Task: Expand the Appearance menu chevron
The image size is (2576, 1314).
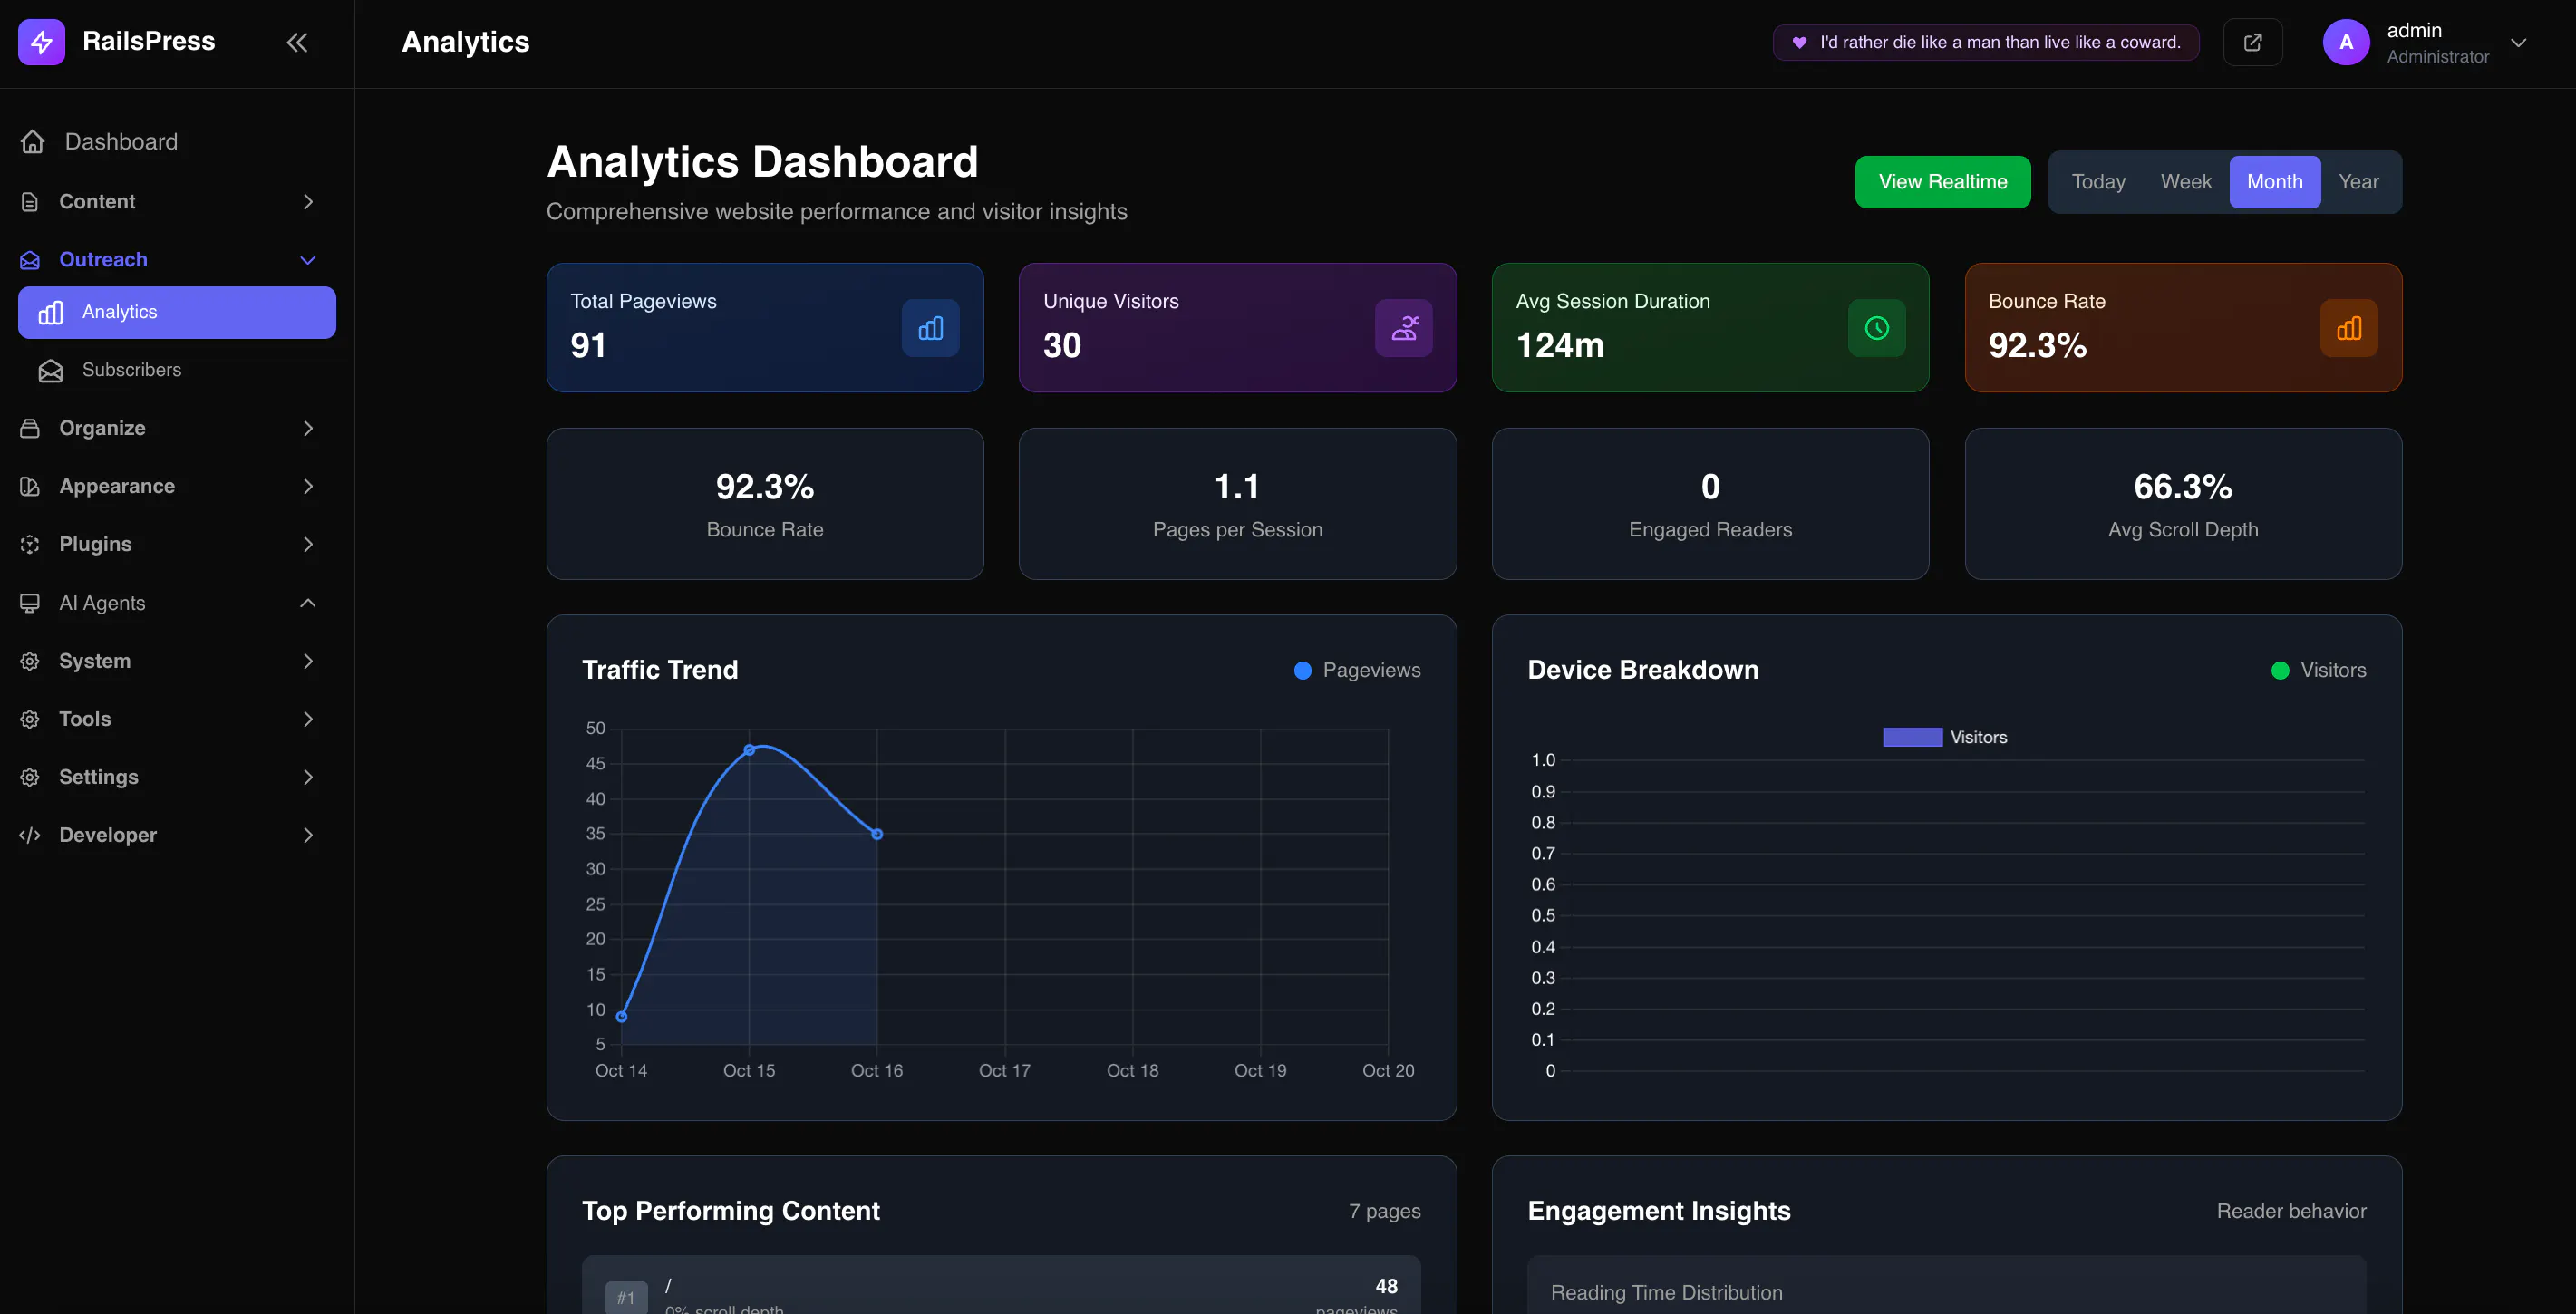Action: (308, 486)
